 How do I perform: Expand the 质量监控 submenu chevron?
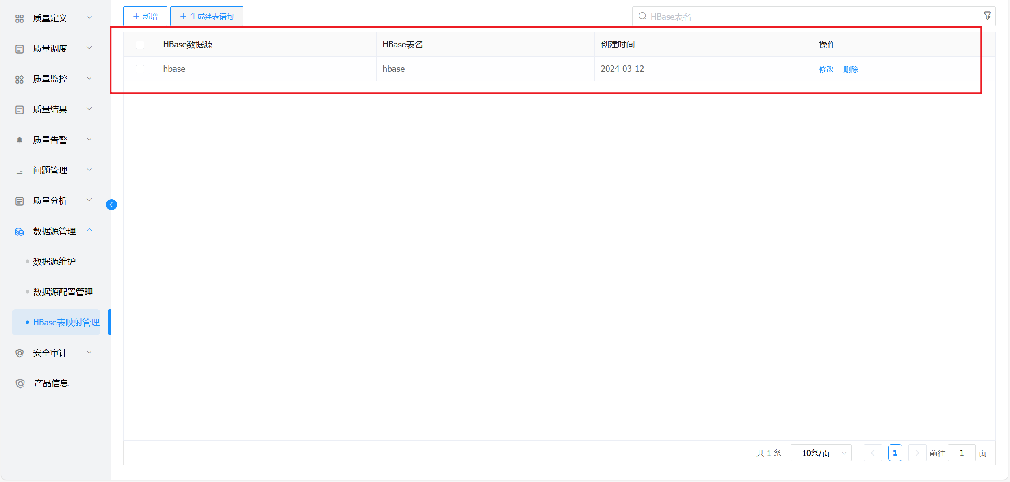click(89, 78)
